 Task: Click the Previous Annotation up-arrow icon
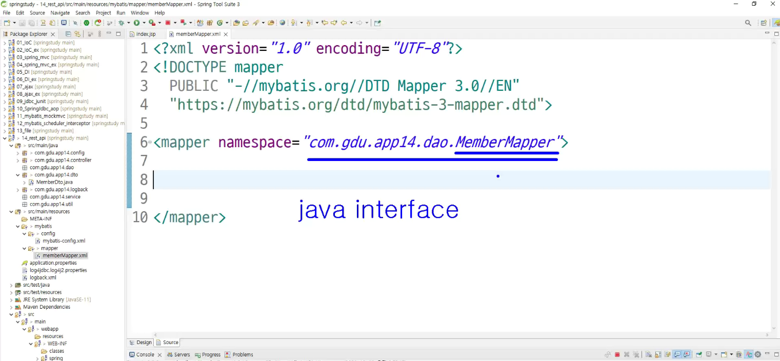point(309,23)
